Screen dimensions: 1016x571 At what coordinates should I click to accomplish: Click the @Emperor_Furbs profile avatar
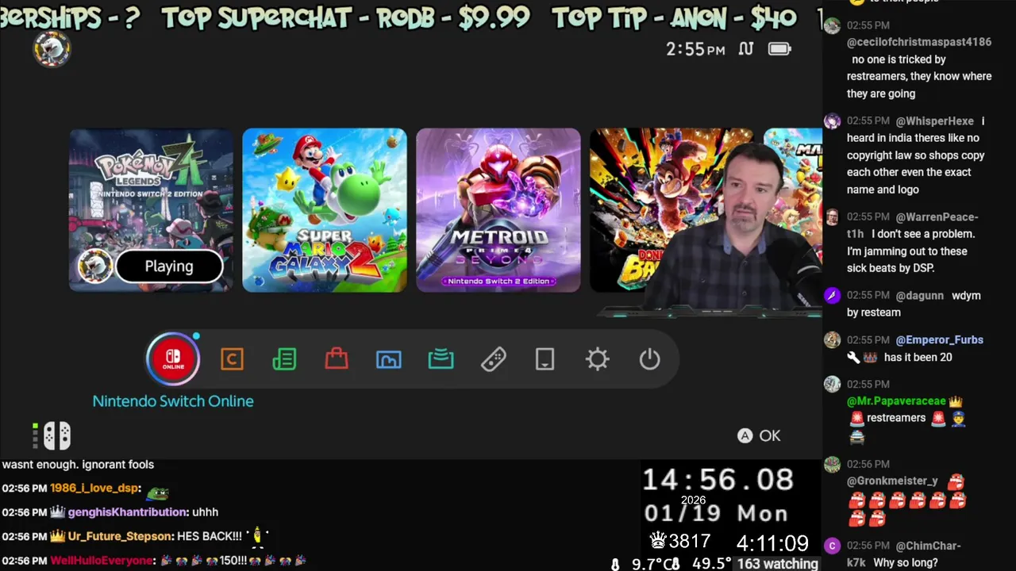coord(832,340)
